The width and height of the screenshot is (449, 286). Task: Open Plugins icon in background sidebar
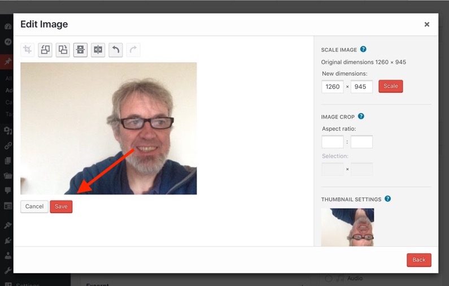point(8,240)
